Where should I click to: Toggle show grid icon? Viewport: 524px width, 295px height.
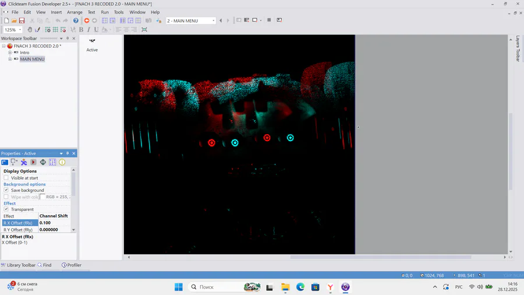[x=55, y=30]
